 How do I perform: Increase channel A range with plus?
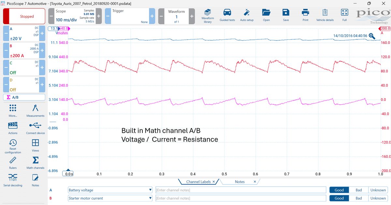pos(42,33)
